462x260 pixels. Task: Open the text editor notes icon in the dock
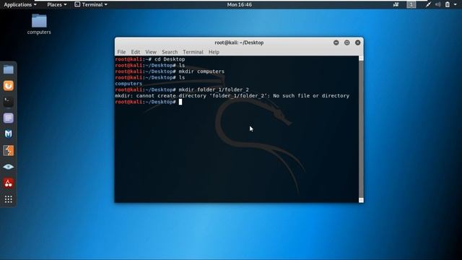[x=9, y=118]
